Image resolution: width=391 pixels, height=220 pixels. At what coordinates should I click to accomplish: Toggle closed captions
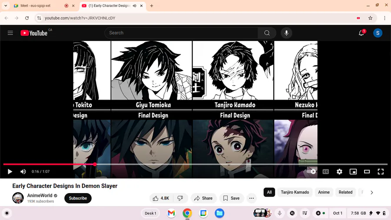pos(326,172)
